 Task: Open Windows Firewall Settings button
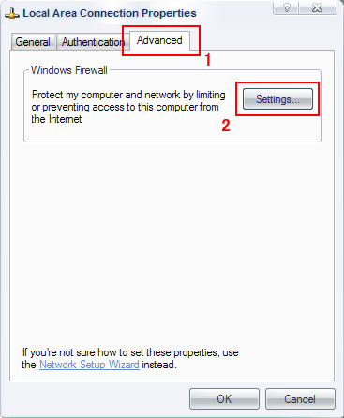click(x=277, y=99)
